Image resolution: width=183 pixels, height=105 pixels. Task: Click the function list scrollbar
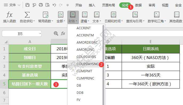point(103,65)
